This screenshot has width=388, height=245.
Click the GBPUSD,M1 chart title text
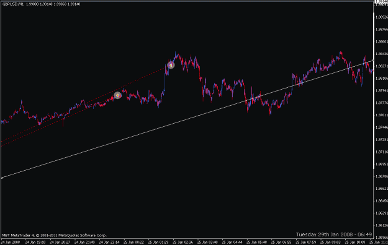(13, 4)
